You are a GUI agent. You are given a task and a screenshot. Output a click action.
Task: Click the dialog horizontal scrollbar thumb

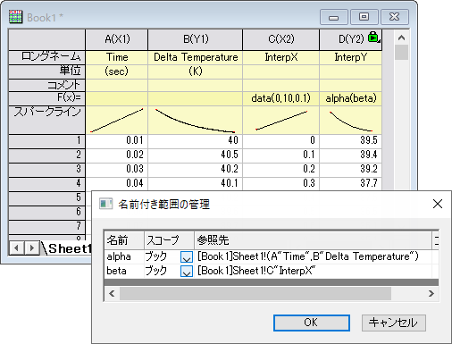point(255,294)
